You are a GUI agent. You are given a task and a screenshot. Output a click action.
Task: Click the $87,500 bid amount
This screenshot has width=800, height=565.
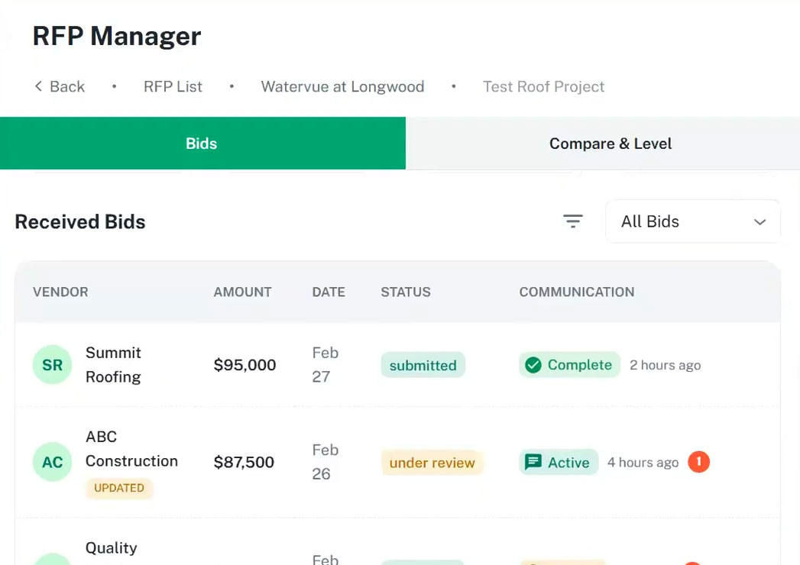pos(244,462)
